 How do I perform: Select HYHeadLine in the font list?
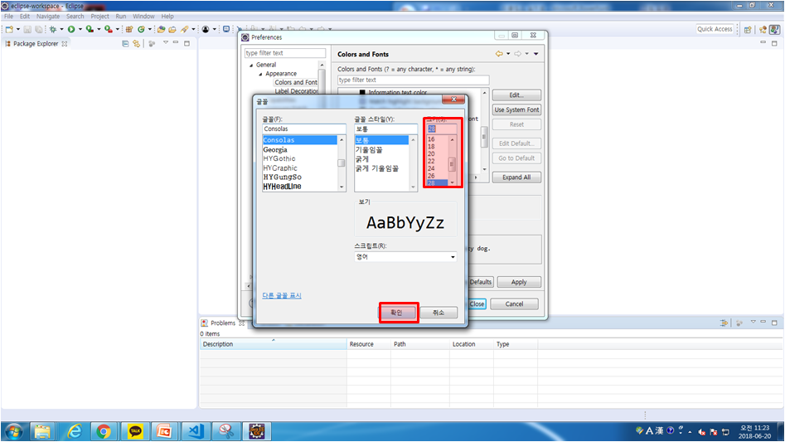coord(283,187)
